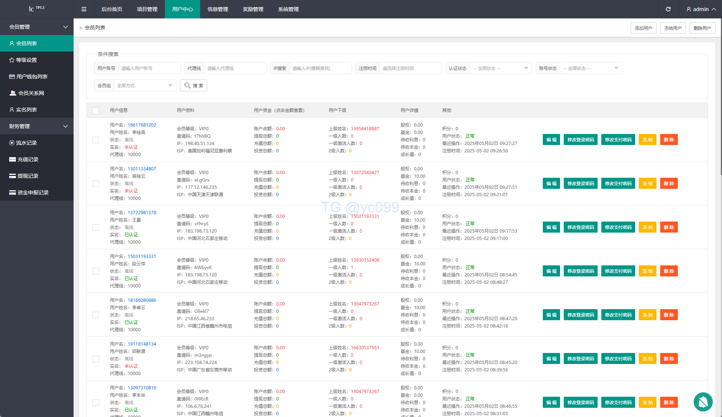Image resolution: width=722 pixels, height=417 pixels.
Task: Open 等级设置 star icon menu item
Action: [x=26, y=60]
